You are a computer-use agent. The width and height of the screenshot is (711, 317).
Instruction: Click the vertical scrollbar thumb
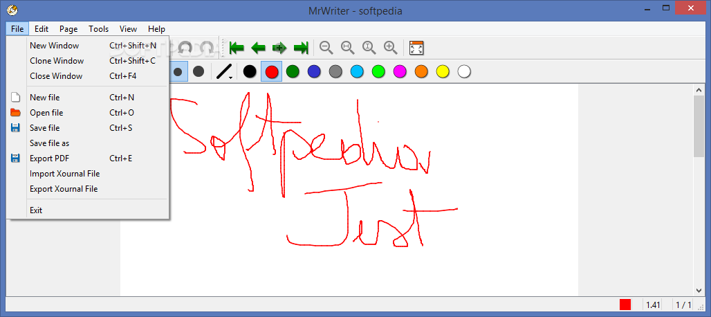click(x=699, y=125)
